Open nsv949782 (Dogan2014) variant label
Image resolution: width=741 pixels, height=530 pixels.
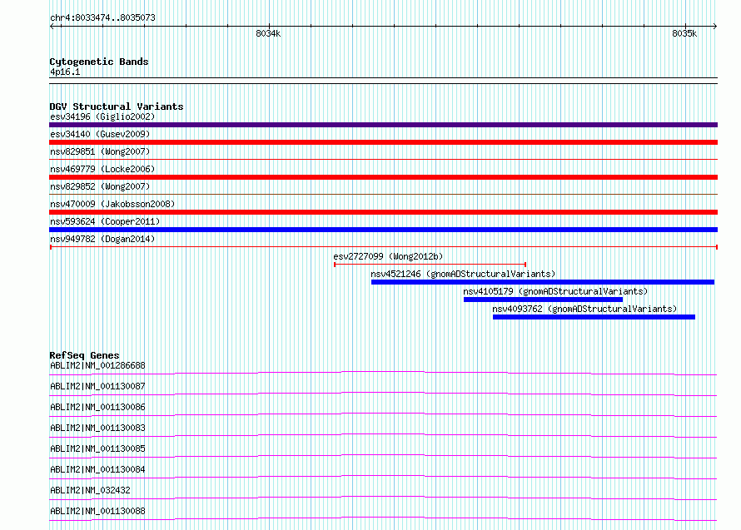point(102,239)
